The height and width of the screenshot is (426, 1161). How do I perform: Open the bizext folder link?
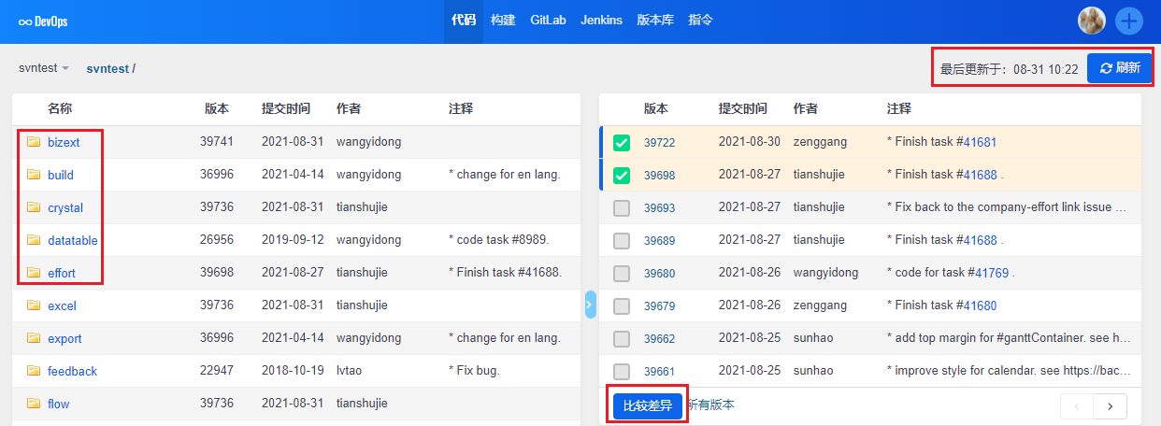pos(64,142)
